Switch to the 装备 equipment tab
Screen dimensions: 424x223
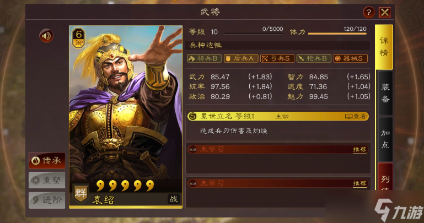(385, 93)
